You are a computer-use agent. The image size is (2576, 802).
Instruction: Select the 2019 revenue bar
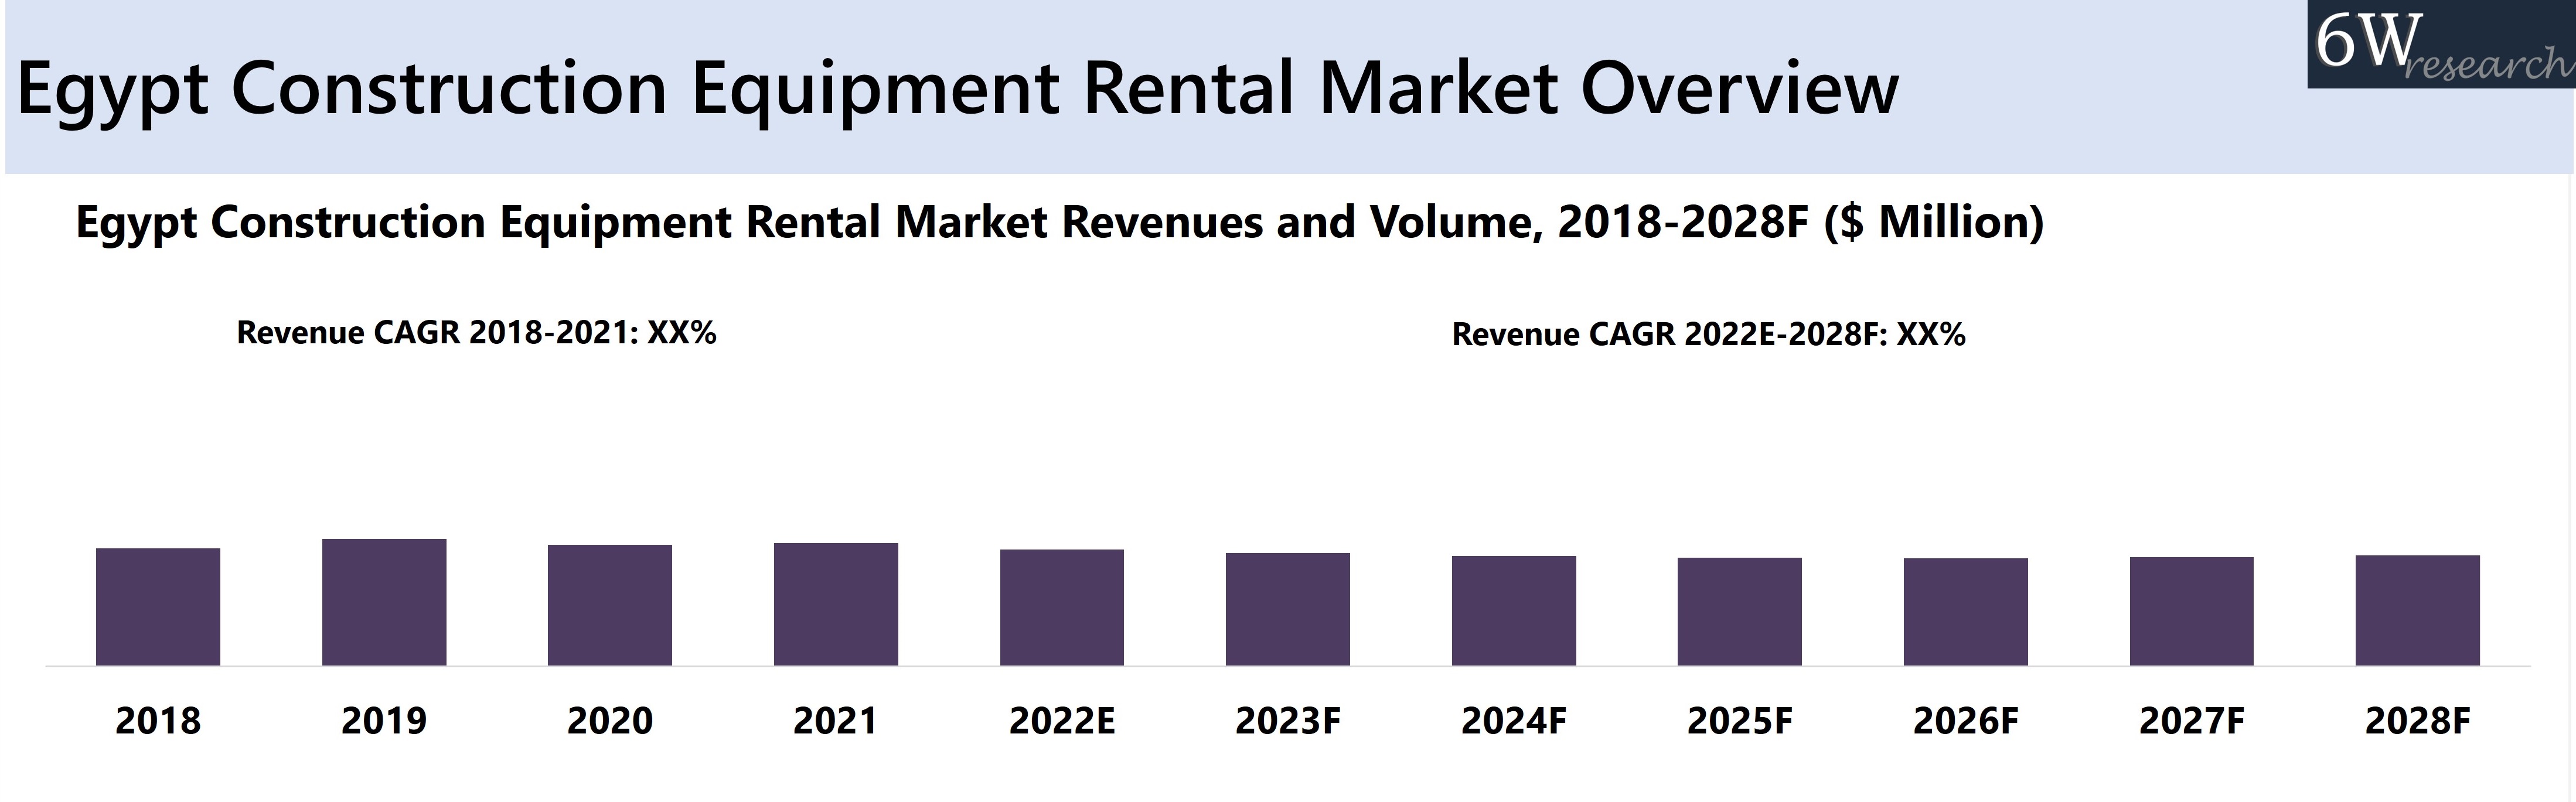click(x=384, y=602)
